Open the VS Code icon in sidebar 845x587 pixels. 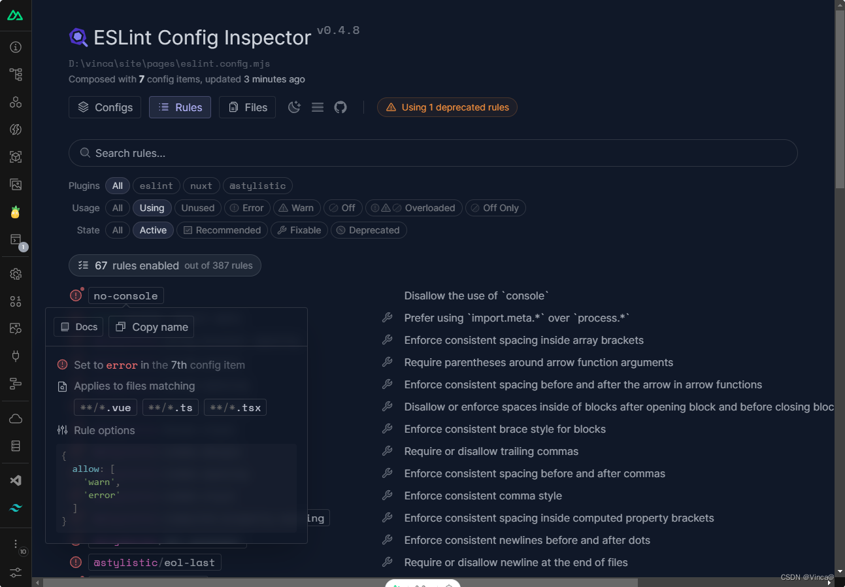[x=16, y=480]
